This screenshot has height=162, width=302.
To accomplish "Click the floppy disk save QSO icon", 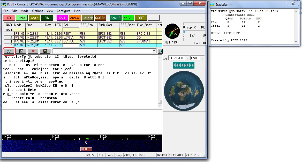I will pos(45,51).
